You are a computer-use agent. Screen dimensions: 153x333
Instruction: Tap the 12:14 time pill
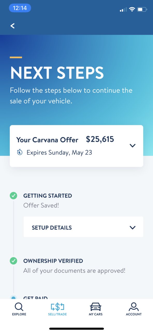coord(20,8)
